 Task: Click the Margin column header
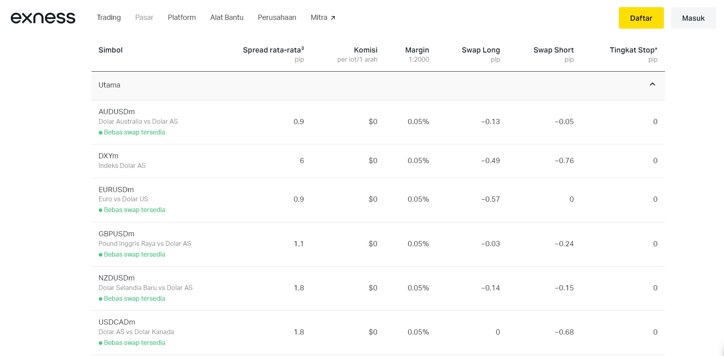click(x=417, y=50)
